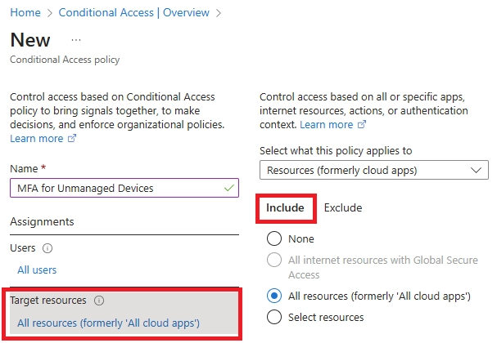Switch to the Exclude tab
The height and width of the screenshot is (343, 497).
point(343,208)
